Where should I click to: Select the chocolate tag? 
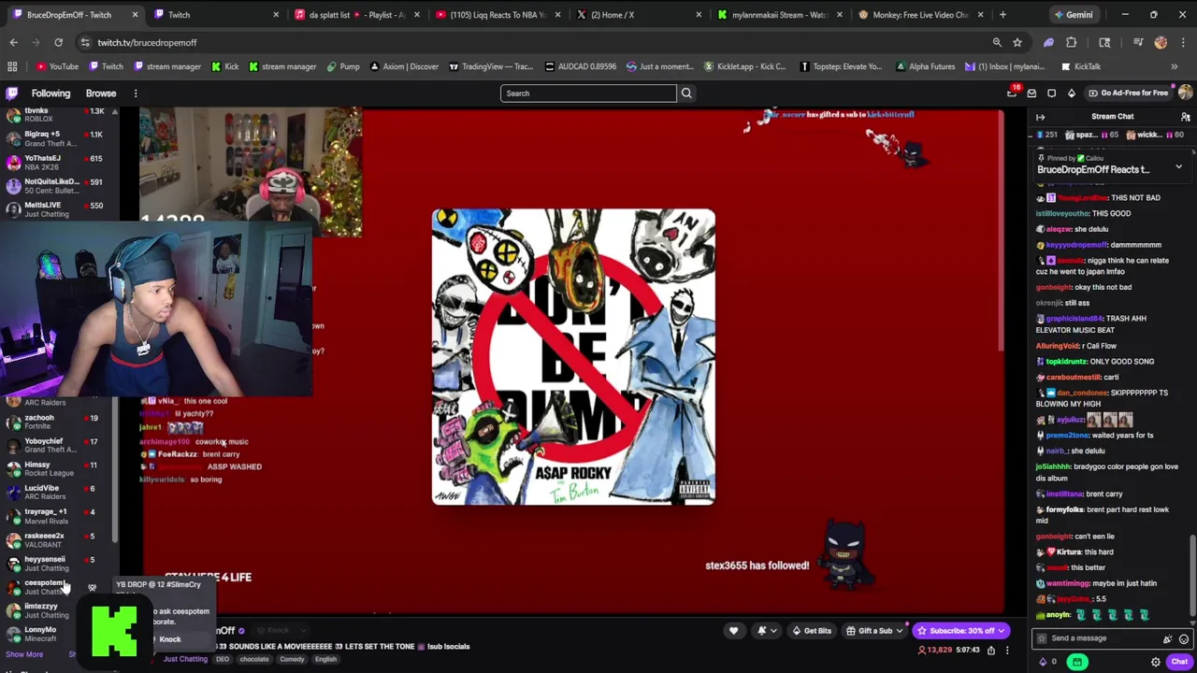tap(253, 659)
